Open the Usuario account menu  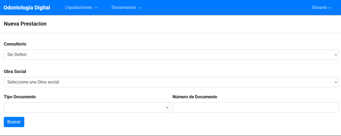coord(319,8)
